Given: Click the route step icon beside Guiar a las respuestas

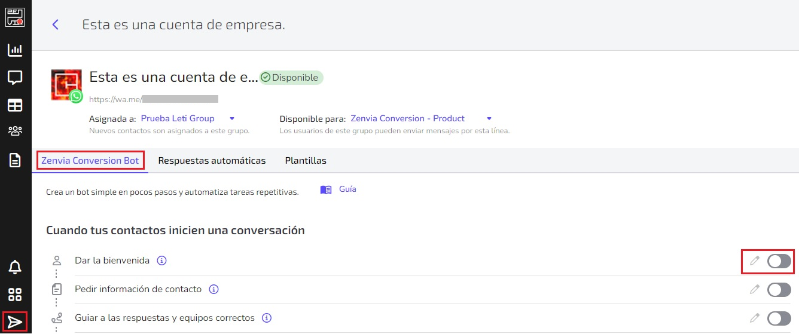Looking at the screenshot, I should (x=57, y=318).
